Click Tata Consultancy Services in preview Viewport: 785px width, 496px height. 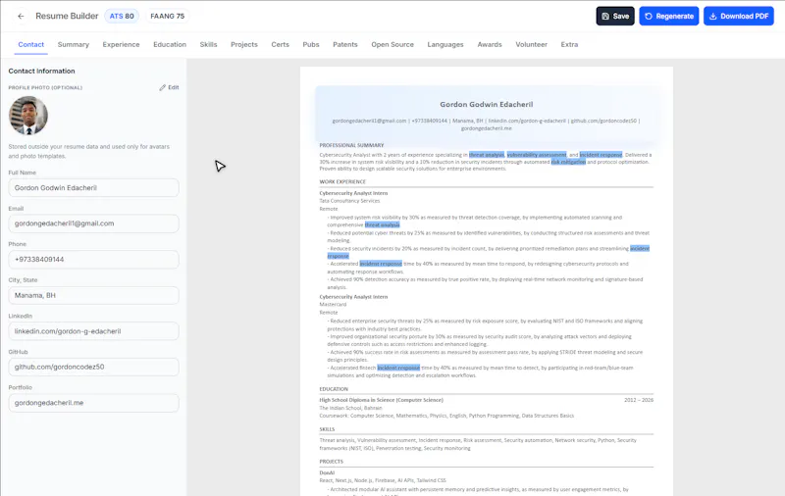click(349, 201)
